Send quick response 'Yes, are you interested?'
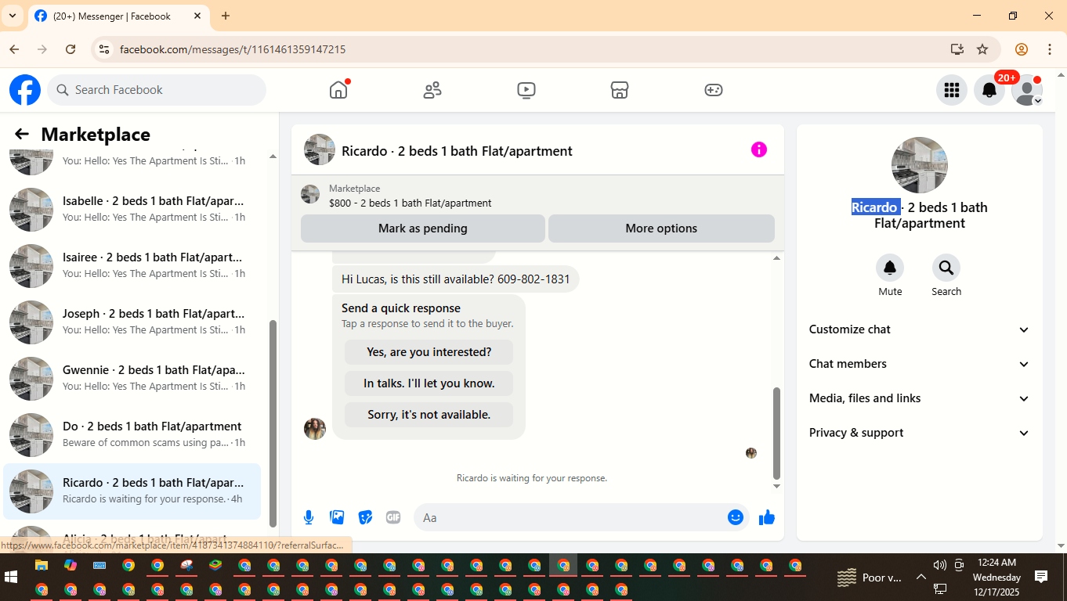Screen dimensions: 1067x601 pyautogui.click(x=429, y=352)
